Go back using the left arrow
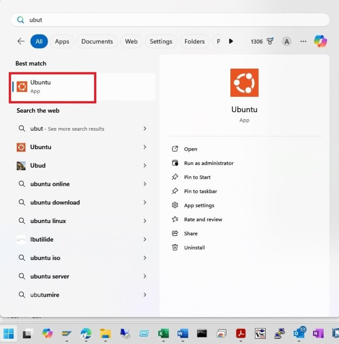The width and height of the screenshot is (339, 344). (x=21, y=41)
